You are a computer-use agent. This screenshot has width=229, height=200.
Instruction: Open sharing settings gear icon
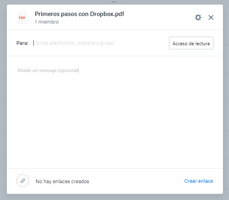pos(198,18)
